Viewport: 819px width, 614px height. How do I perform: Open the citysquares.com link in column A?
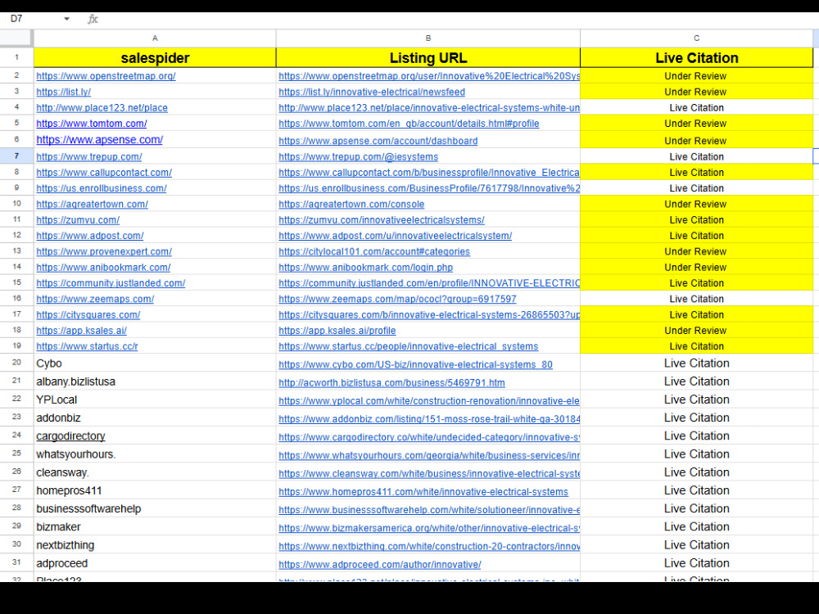[x=88, y=315]
